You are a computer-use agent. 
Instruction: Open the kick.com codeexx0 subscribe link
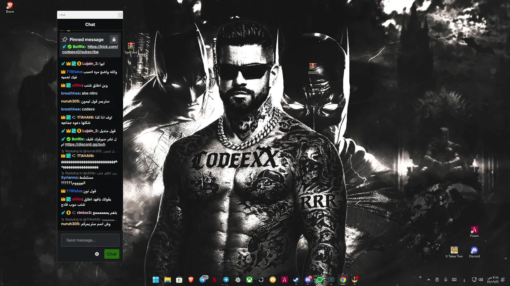pyautogui.click(x=90, y=49)
